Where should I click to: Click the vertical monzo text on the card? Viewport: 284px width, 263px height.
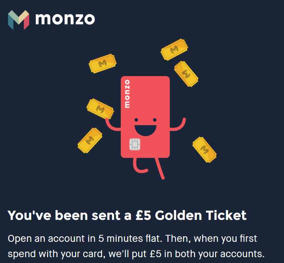point(127,94)
